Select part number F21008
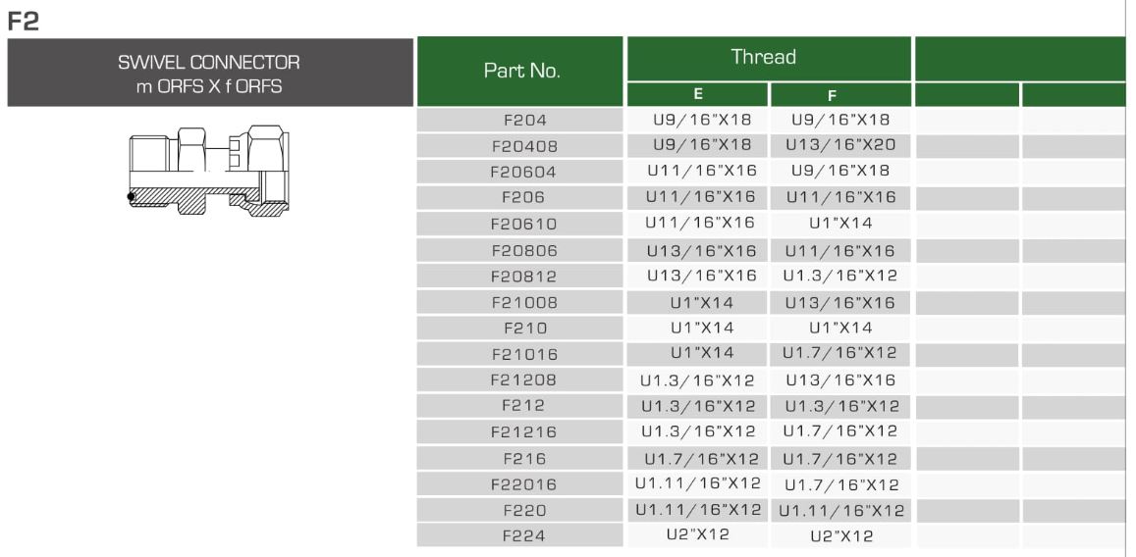The height and width of the screenshot is (557, 1136). point(519,302)
